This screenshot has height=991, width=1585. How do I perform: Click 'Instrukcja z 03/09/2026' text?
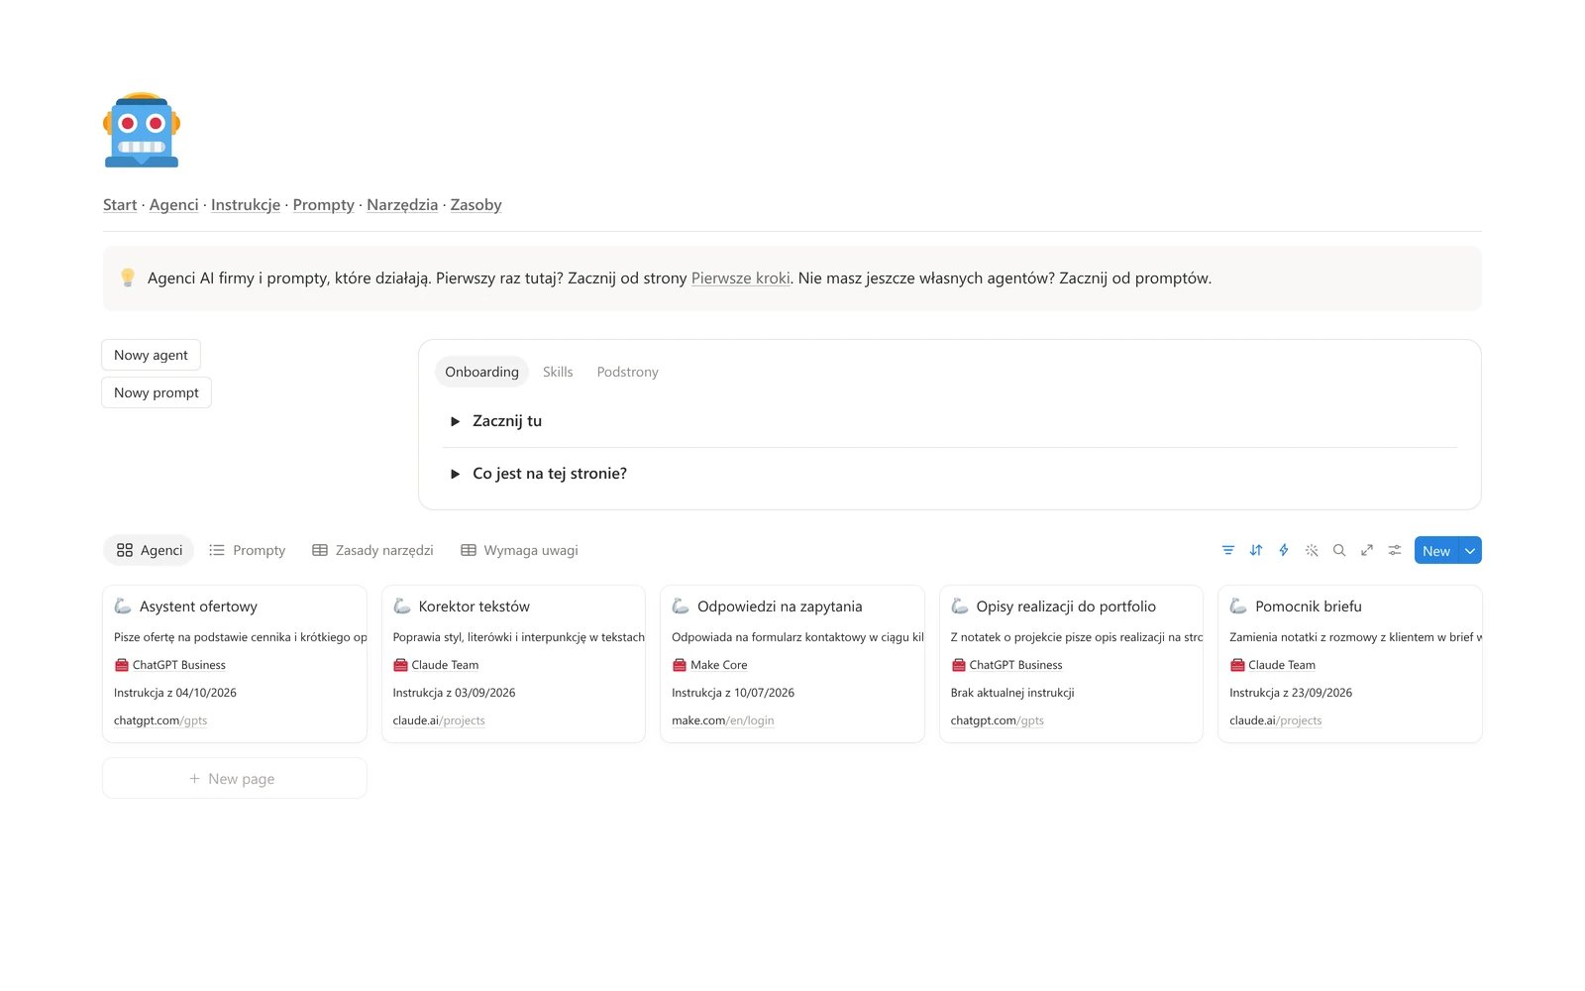pyautogui.click(x=454, y=693)
